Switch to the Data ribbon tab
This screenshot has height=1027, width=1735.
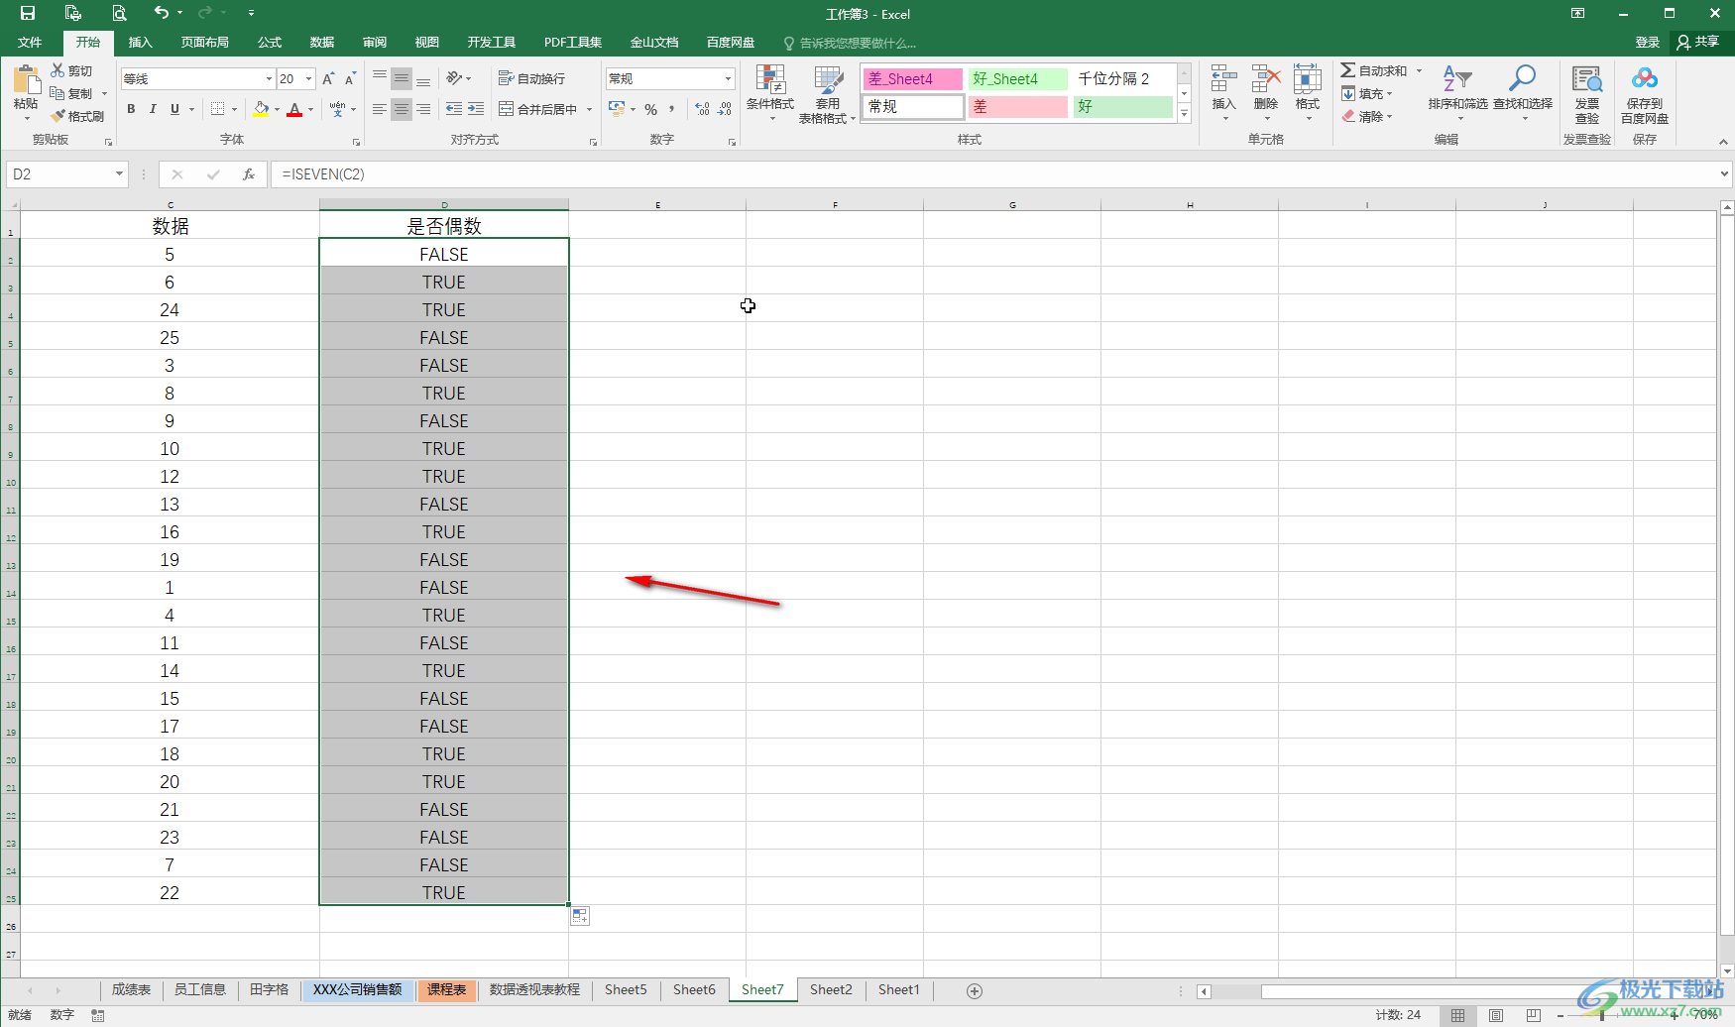point(322,43)
